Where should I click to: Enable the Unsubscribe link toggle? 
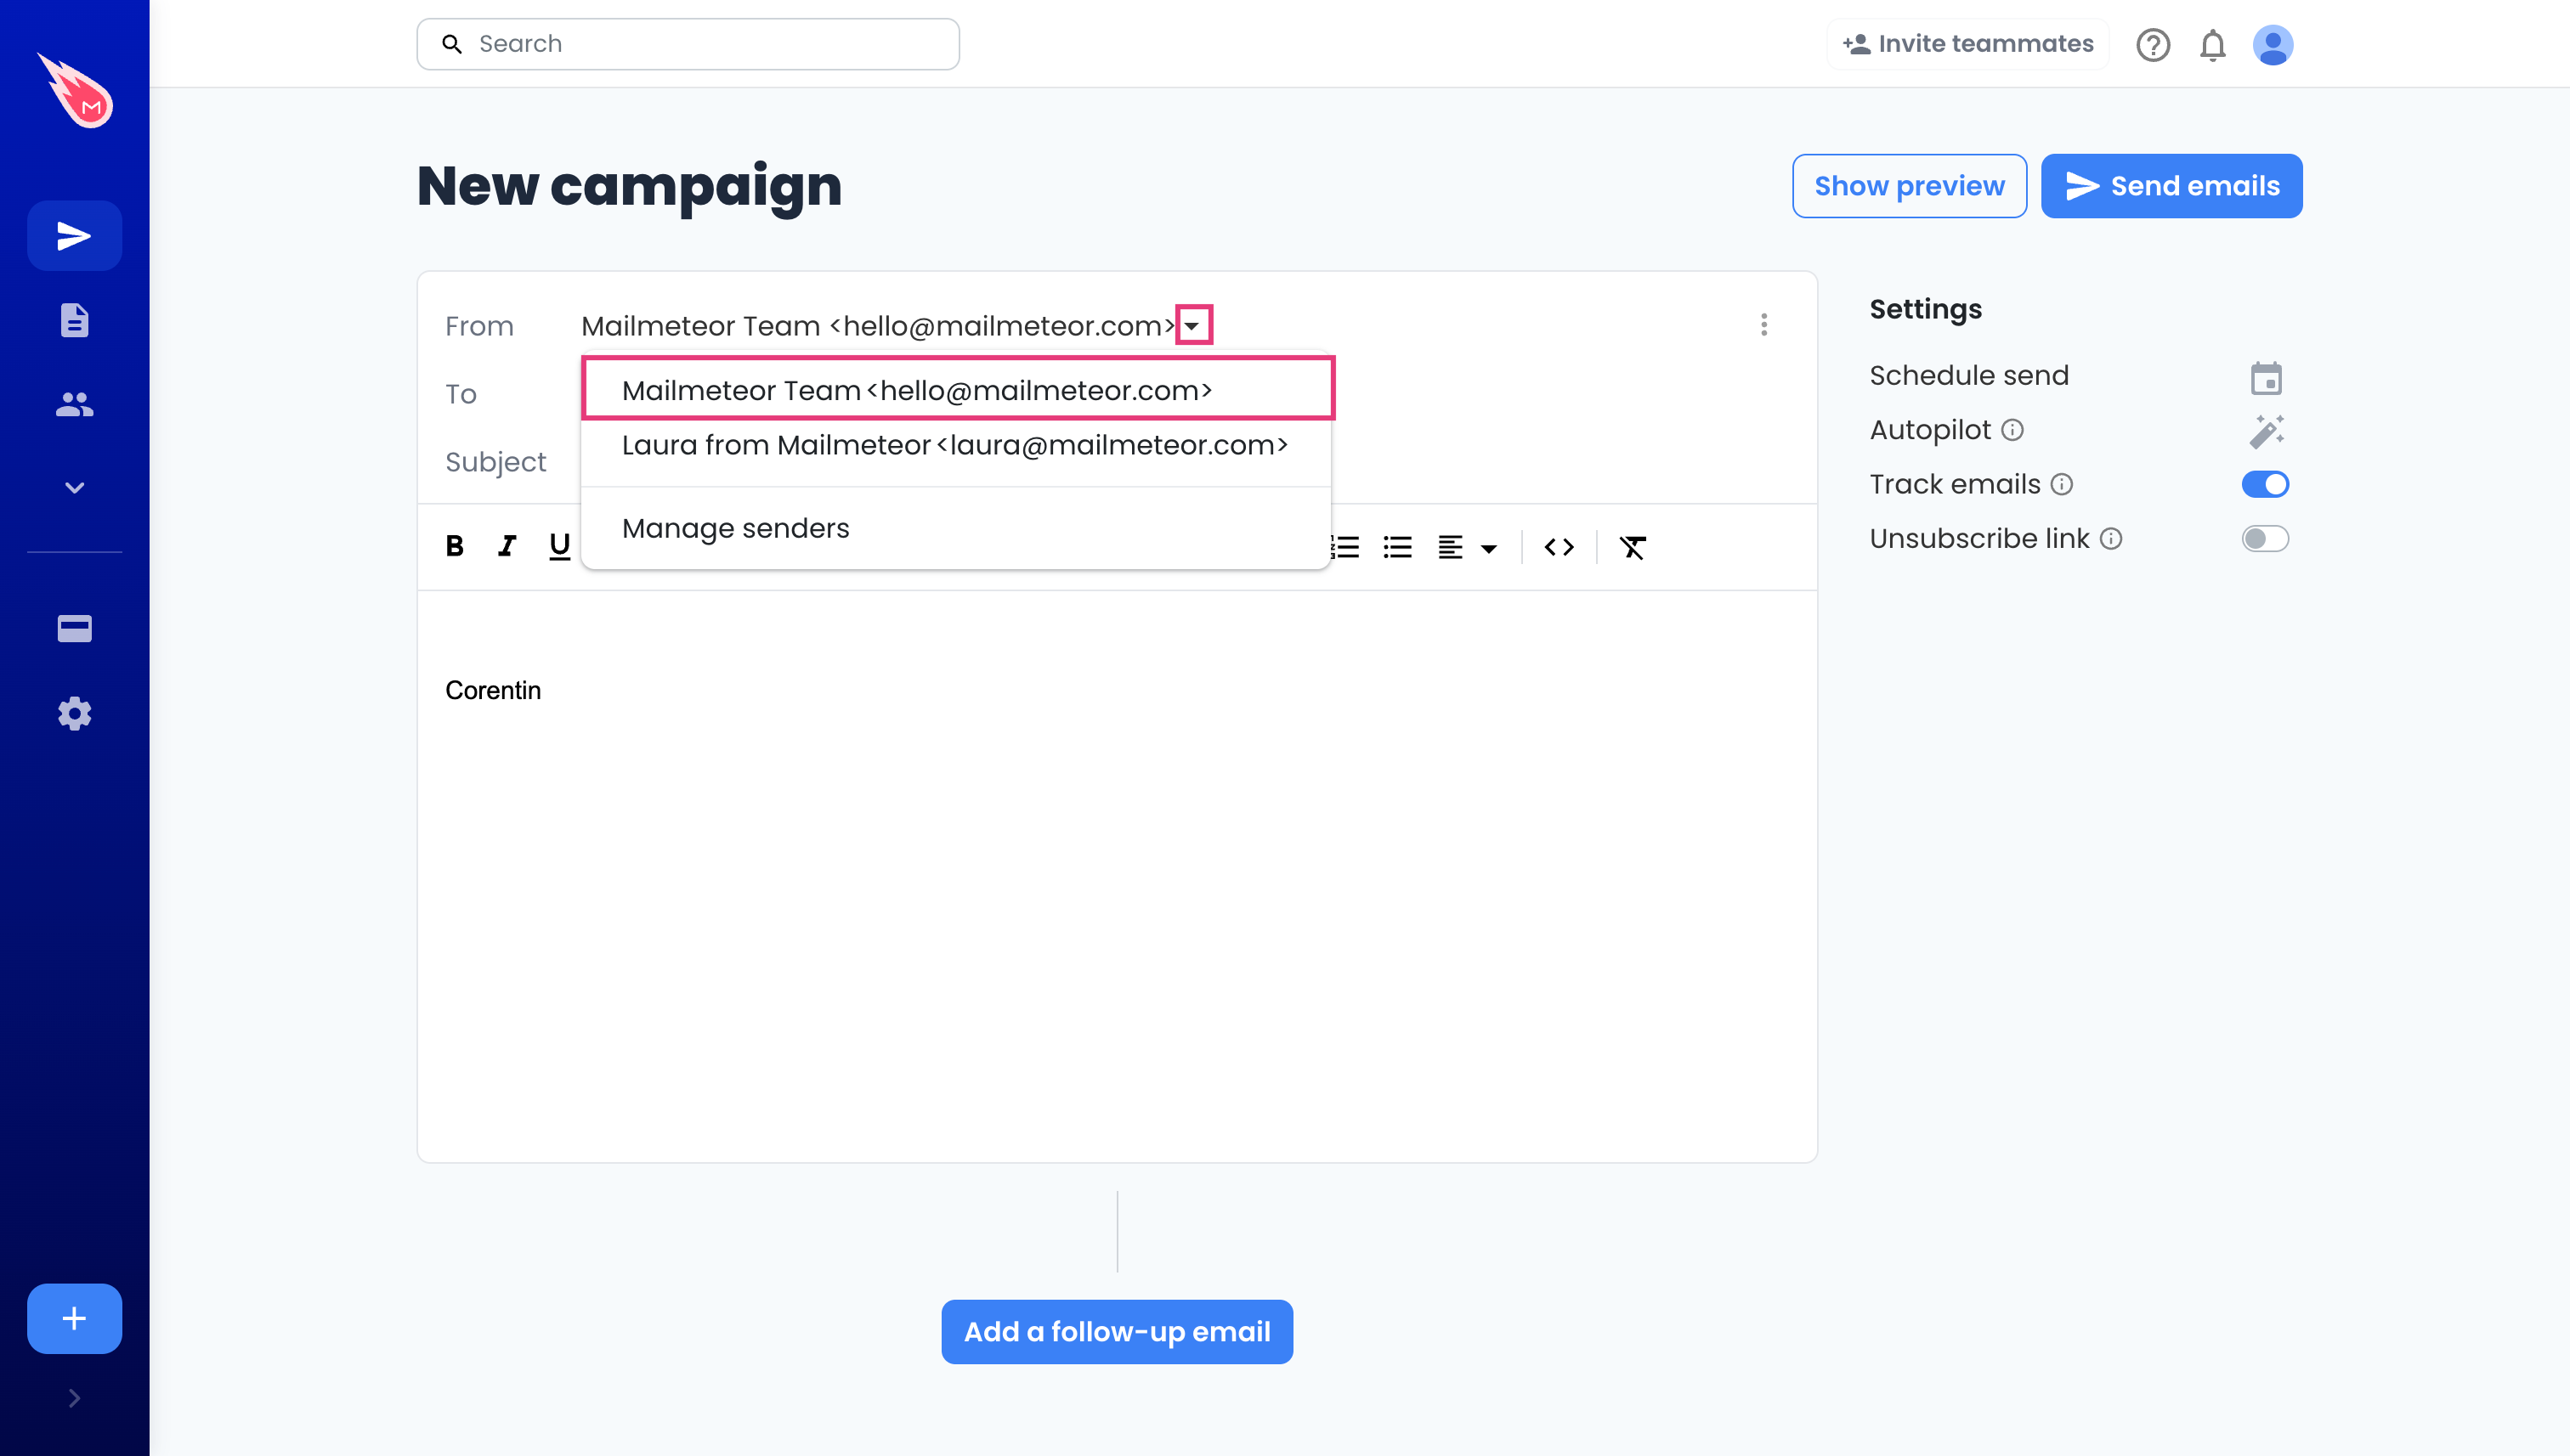tap(2265, 539)
